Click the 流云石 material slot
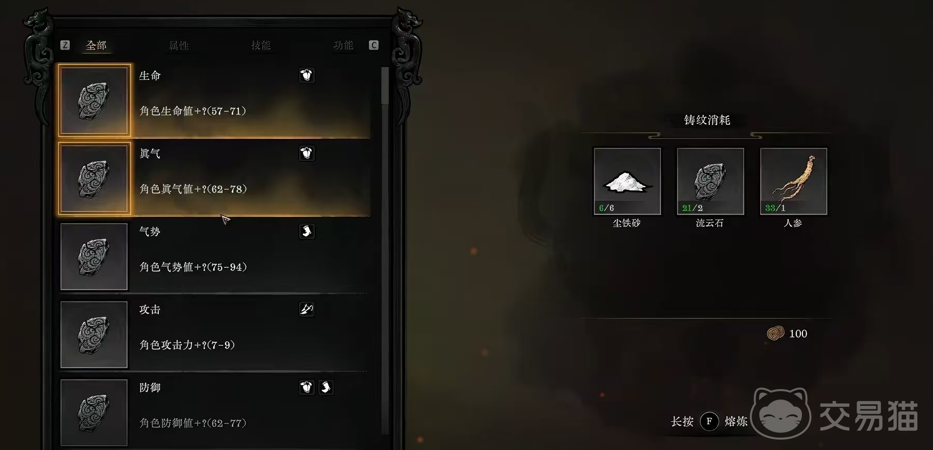The width and height of the screenshot is (933, 450). [x=710, y=181]
